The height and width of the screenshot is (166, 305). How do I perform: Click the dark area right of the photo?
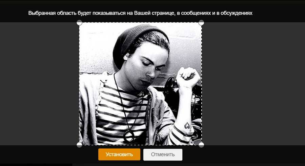pyautogui.click(x=253, y=84)
